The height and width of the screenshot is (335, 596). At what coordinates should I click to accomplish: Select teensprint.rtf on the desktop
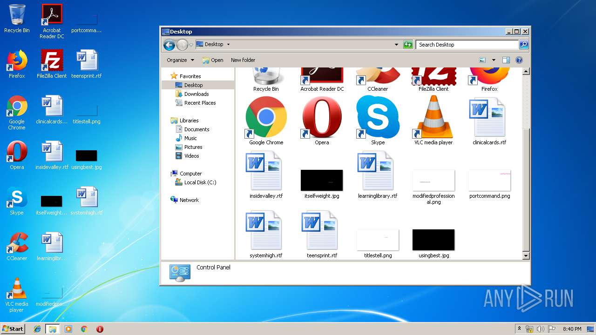click(x=87, y=64)
